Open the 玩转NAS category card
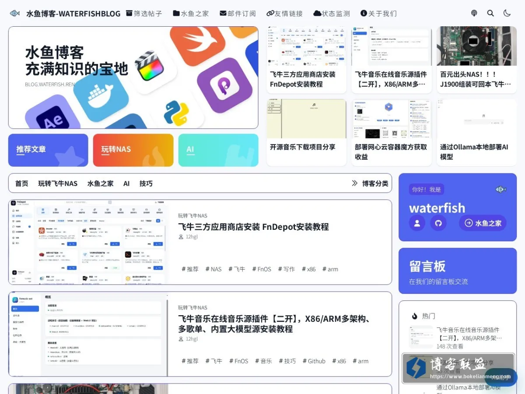 point(133,150)
